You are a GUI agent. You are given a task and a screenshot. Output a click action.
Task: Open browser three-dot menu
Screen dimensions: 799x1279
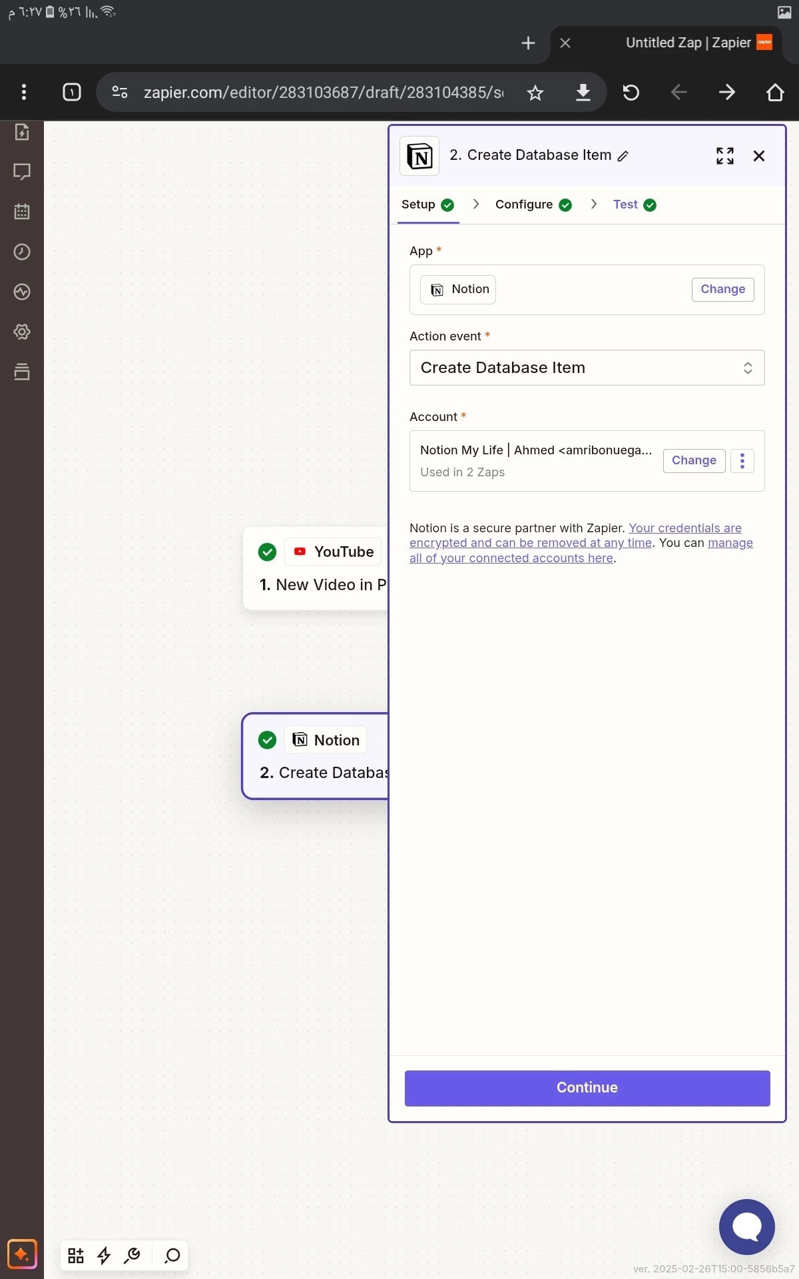point(24,92)
